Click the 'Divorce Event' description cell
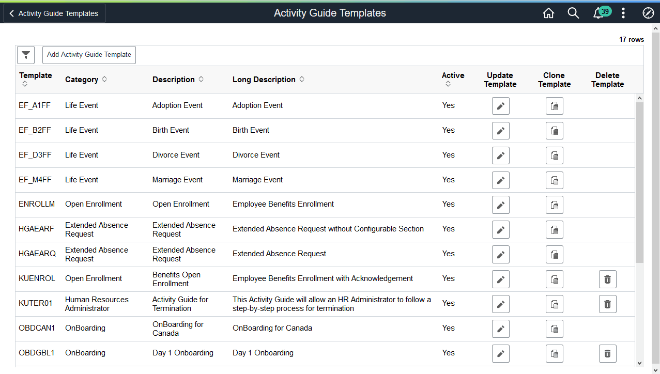660x374 pixels. pyautogui.click(x=176, y=155)
